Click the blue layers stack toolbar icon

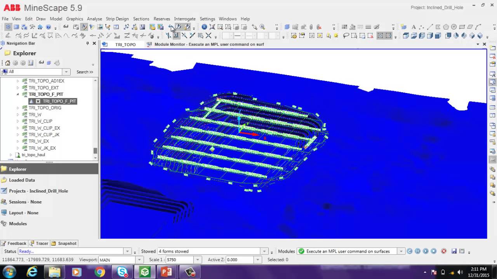[x=287, y=27]
